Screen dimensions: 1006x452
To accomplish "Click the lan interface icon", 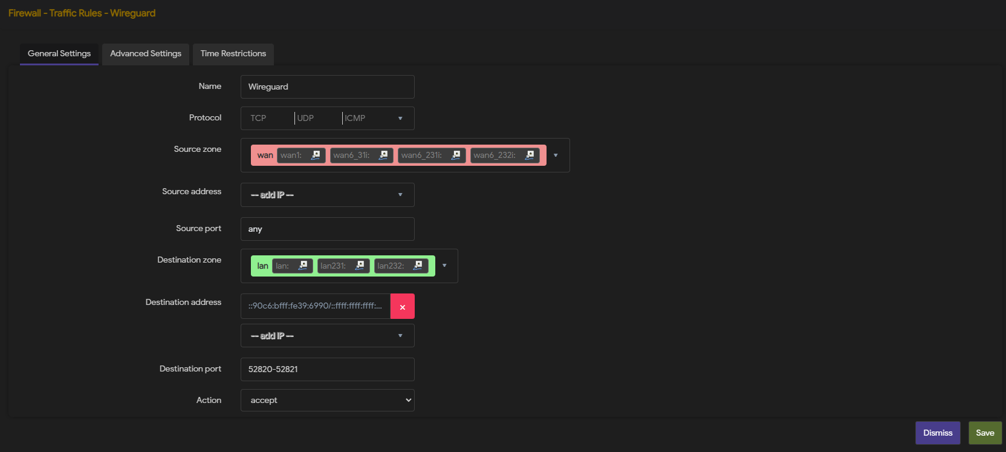I will pyautogui.click(x=303, y=266).
